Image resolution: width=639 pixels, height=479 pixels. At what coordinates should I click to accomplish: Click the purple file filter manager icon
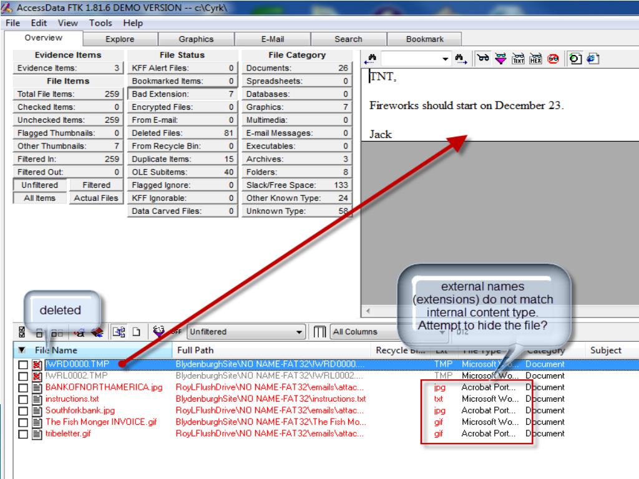point(159,332)
